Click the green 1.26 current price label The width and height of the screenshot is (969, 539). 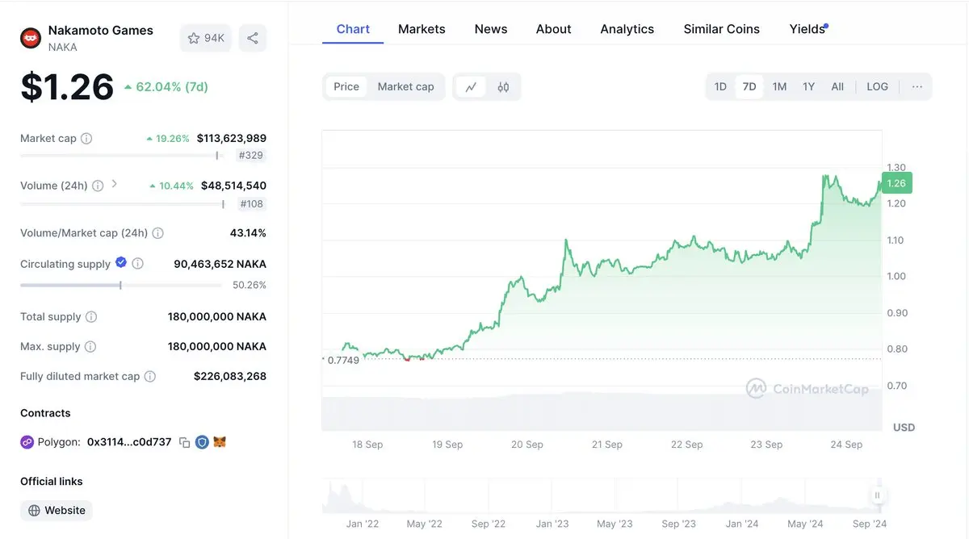[x=896, y=184]
